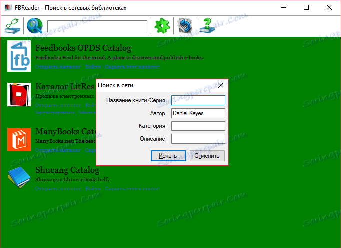Hide Feedbooks with Скрыть этот каталог link
Screen dimensions: 341x248
coord(132,67)
